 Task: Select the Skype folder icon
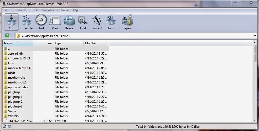(x=6, y=111)
